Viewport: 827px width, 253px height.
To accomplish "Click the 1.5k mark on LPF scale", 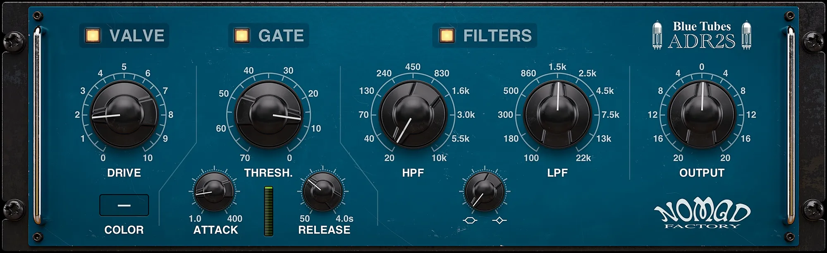I will (557, 67).
